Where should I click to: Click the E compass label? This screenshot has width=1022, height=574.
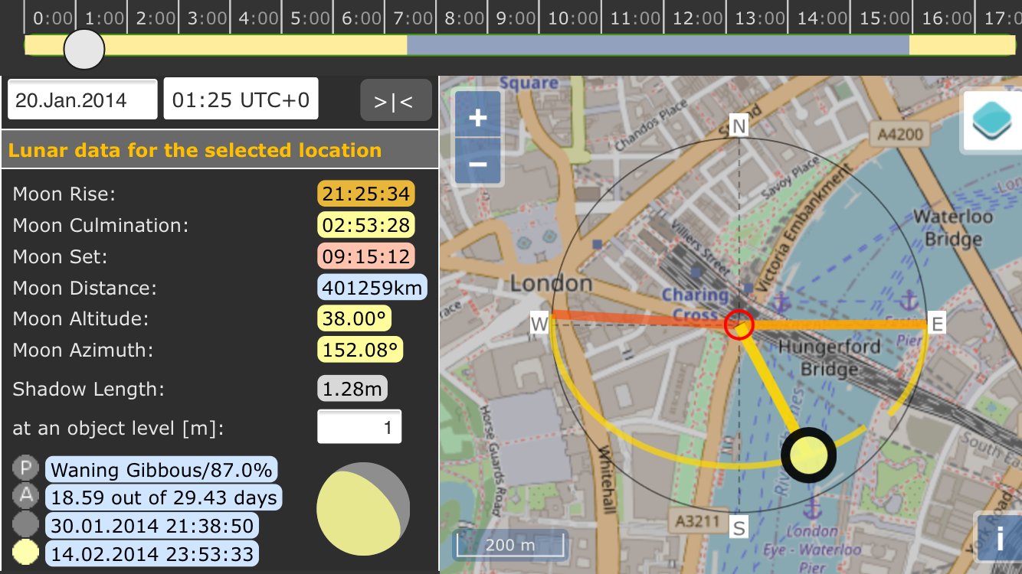936,324
